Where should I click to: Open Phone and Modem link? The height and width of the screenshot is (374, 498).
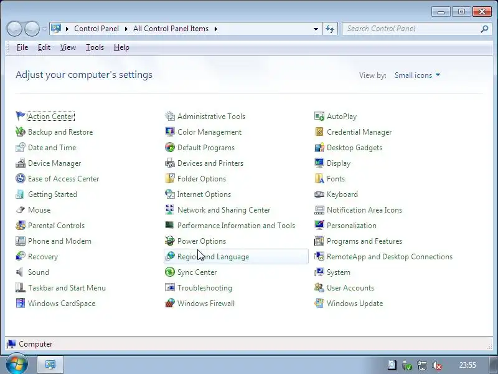59,241
